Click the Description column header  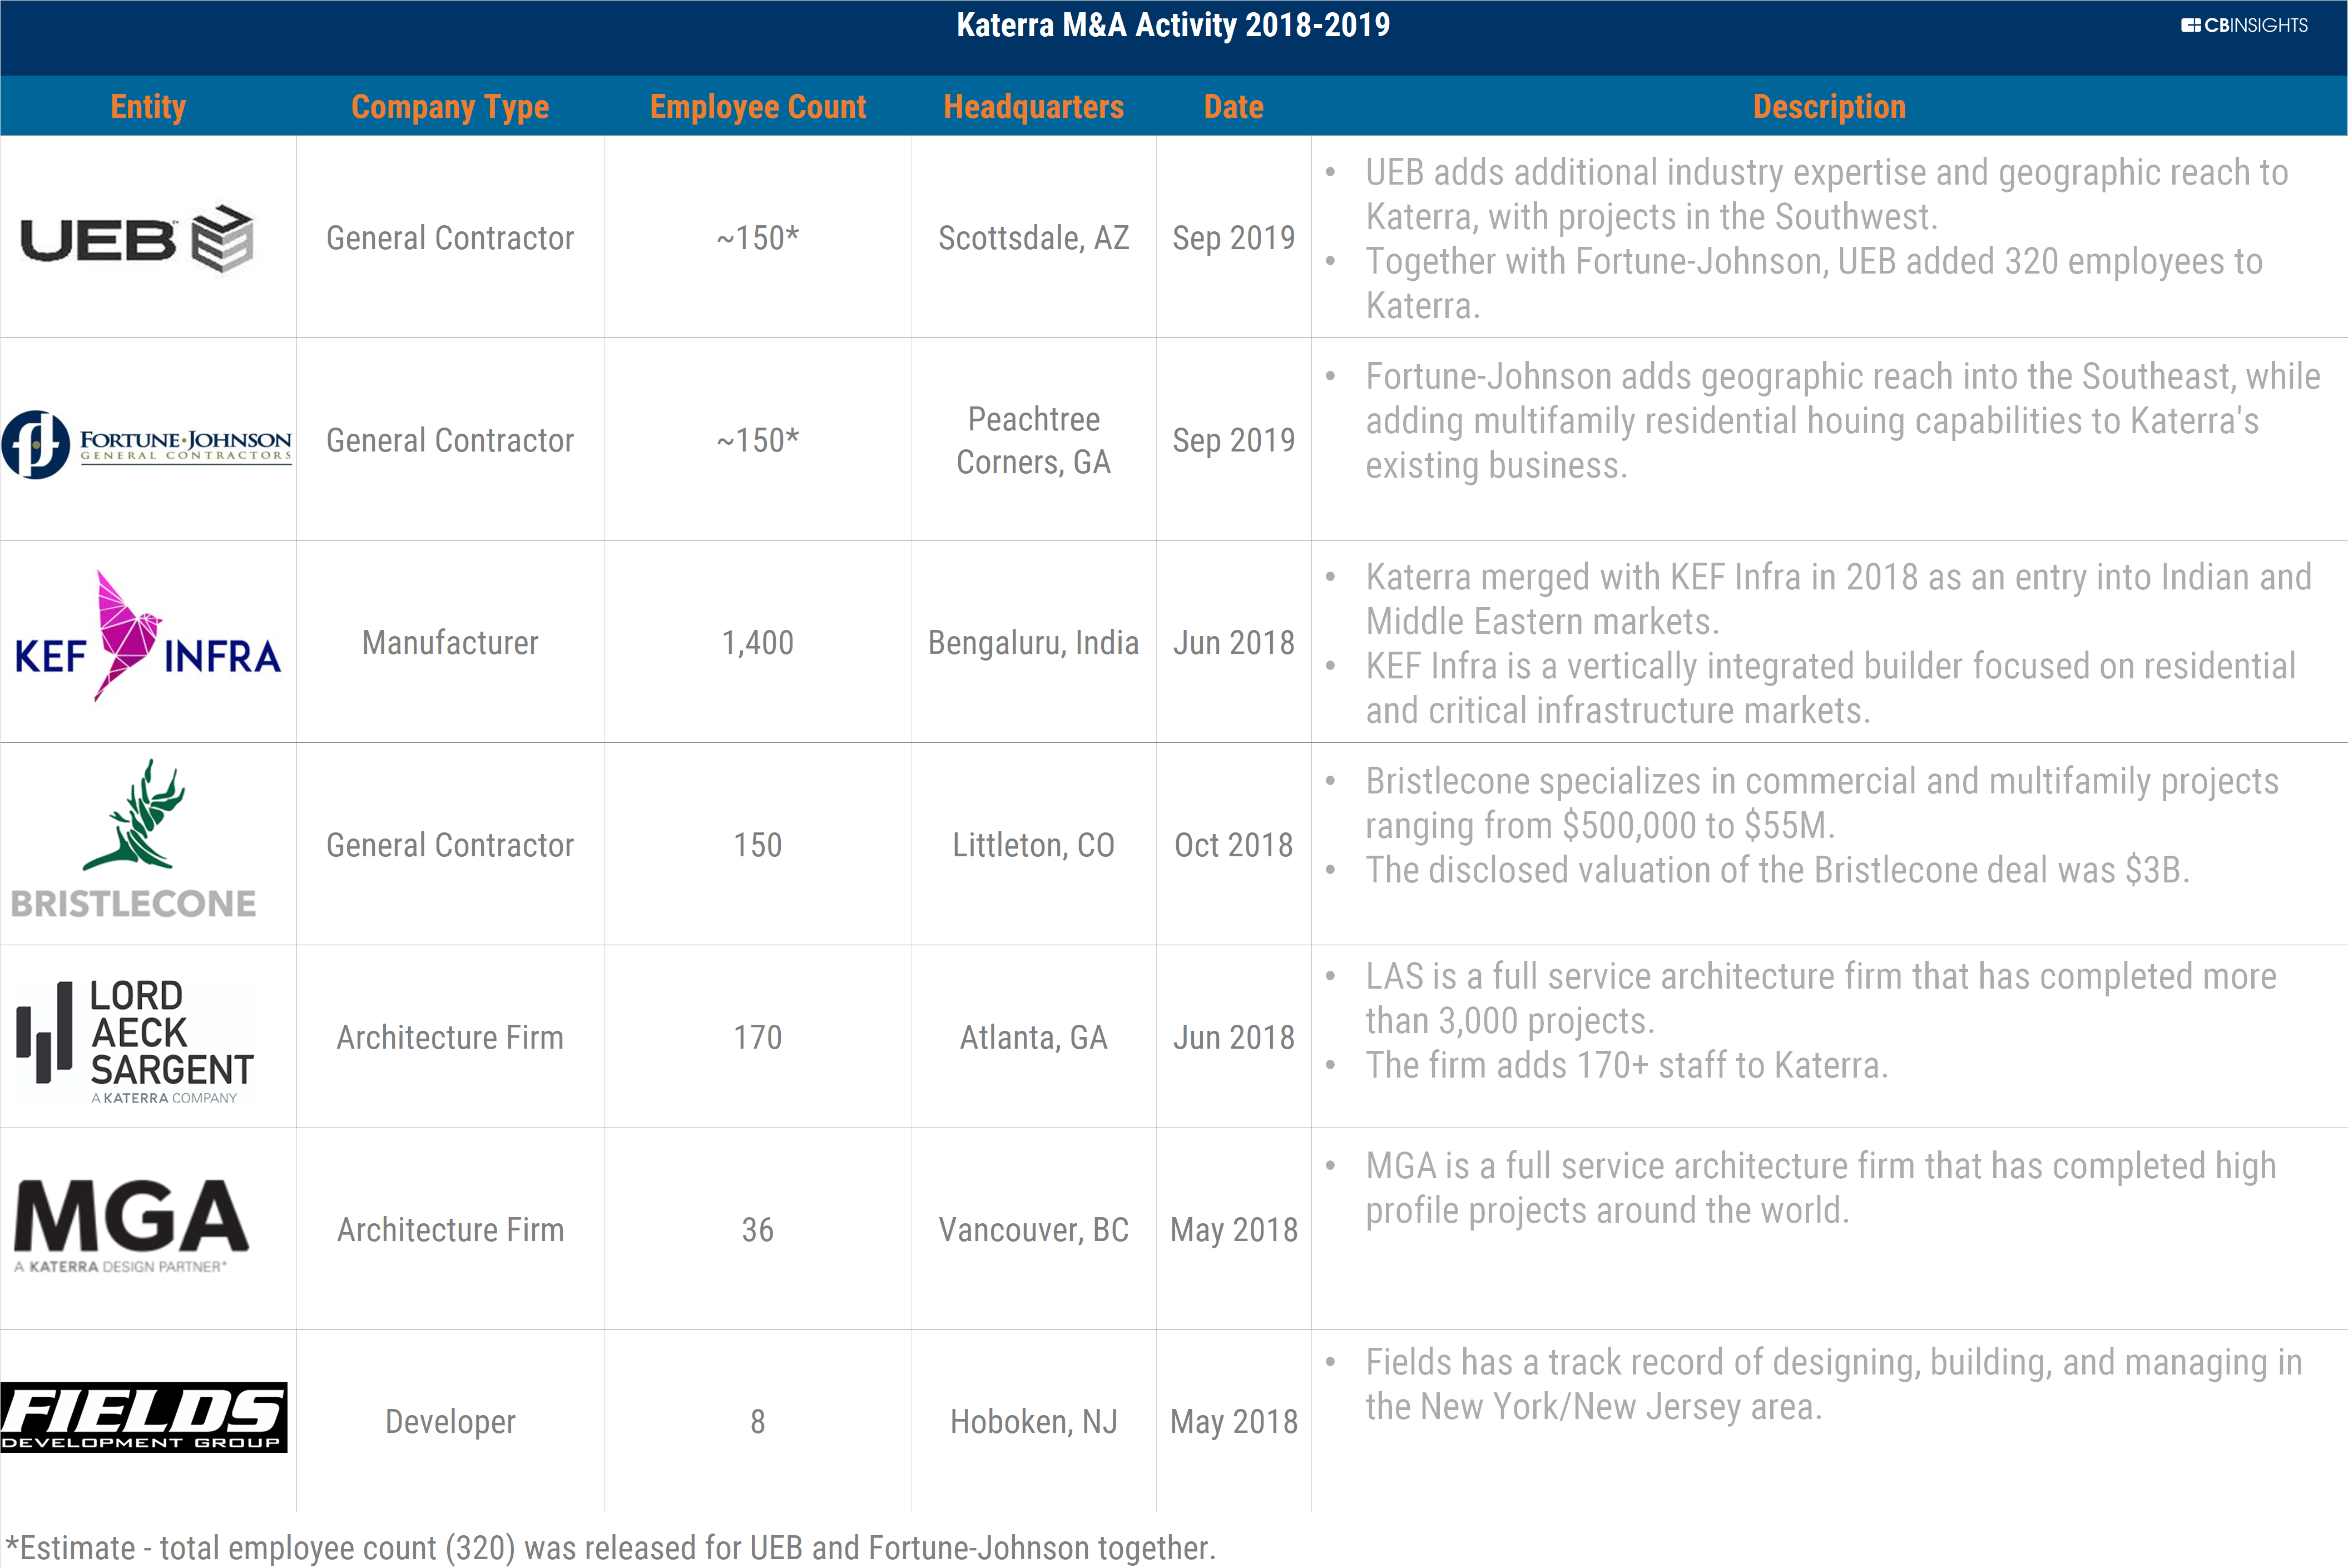click(1829, 106)
